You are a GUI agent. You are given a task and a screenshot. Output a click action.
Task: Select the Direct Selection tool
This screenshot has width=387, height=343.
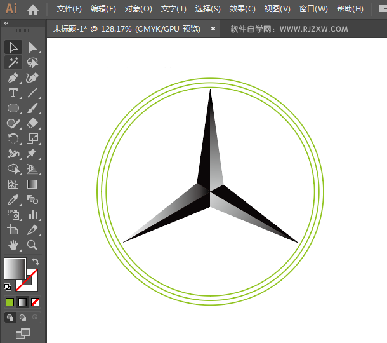pyautogui.click(x=32, y=47)
